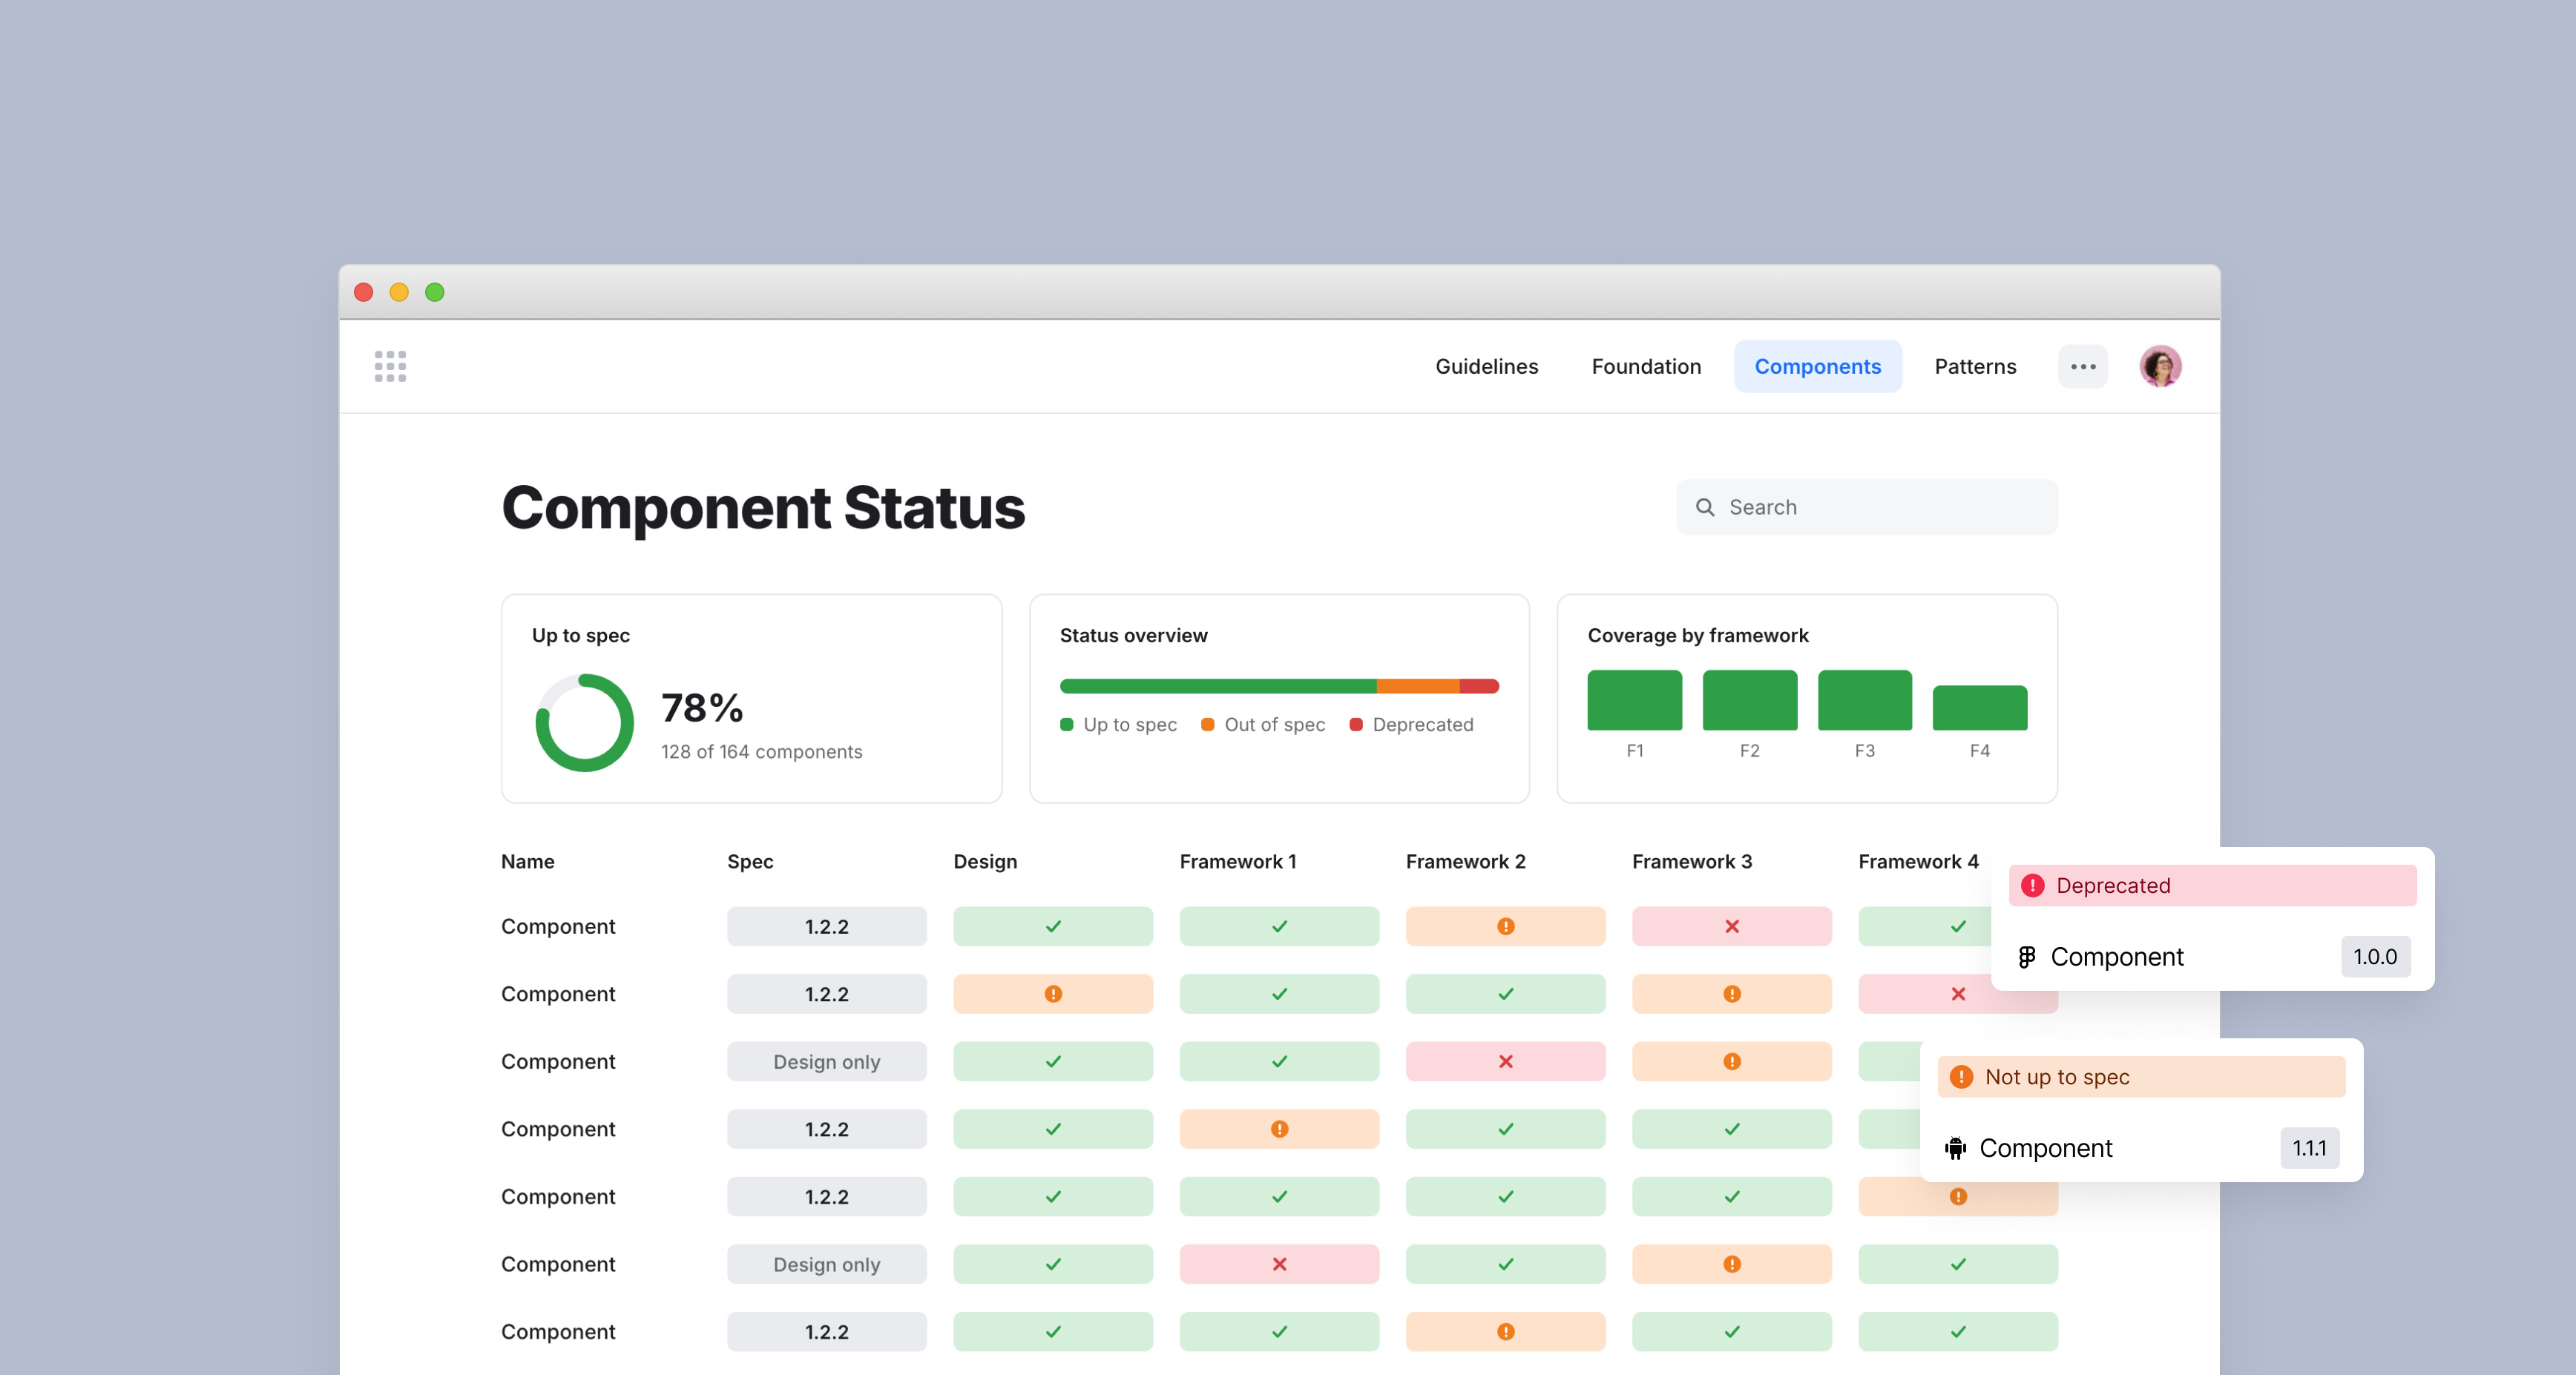Sort by the Spec column header
Viewport: 2576px width, 1375px height.
point(749,860)
